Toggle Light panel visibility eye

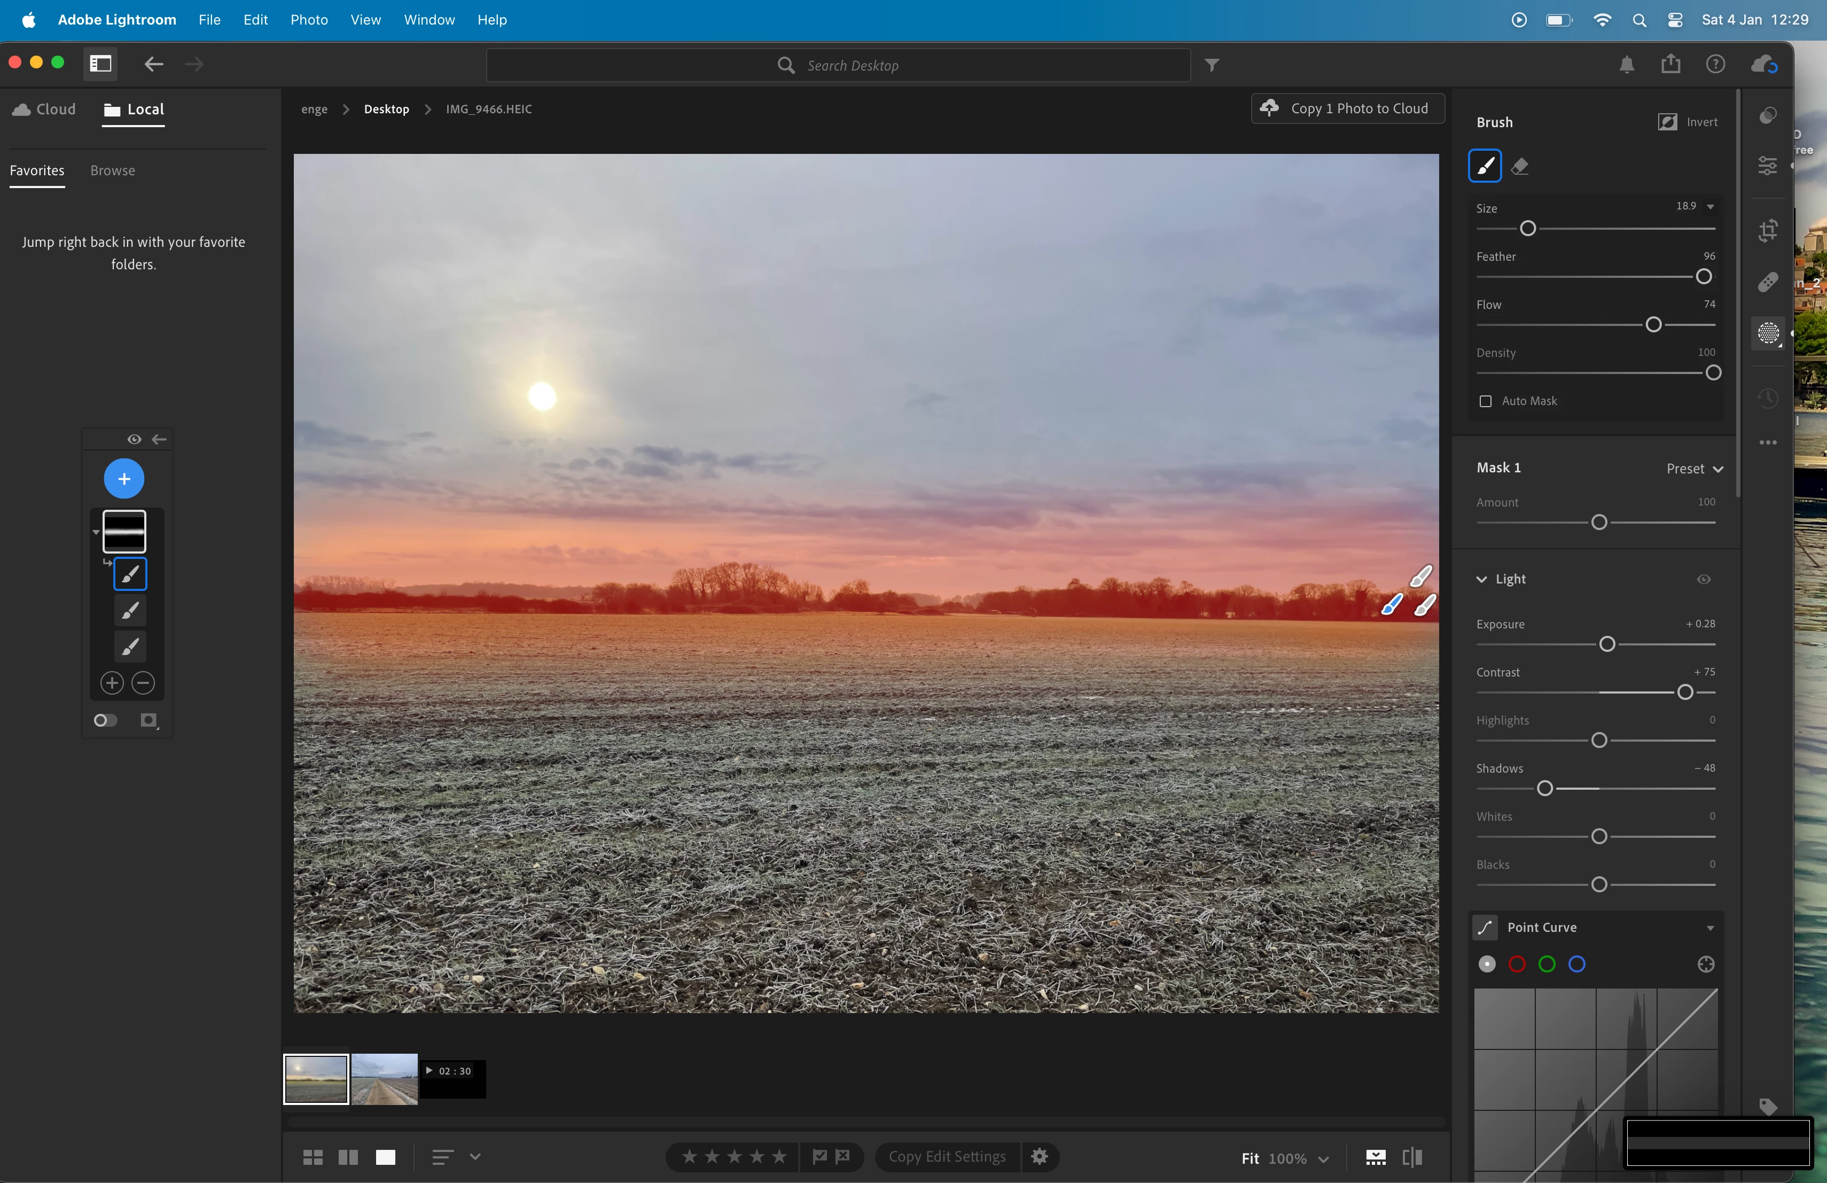(1704, 579)
